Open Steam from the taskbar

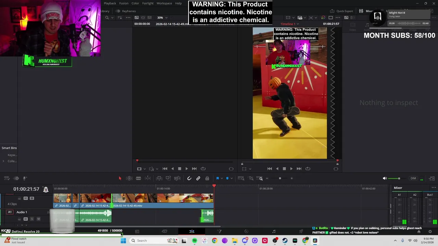pyautogui.click(x=285, y=241)
